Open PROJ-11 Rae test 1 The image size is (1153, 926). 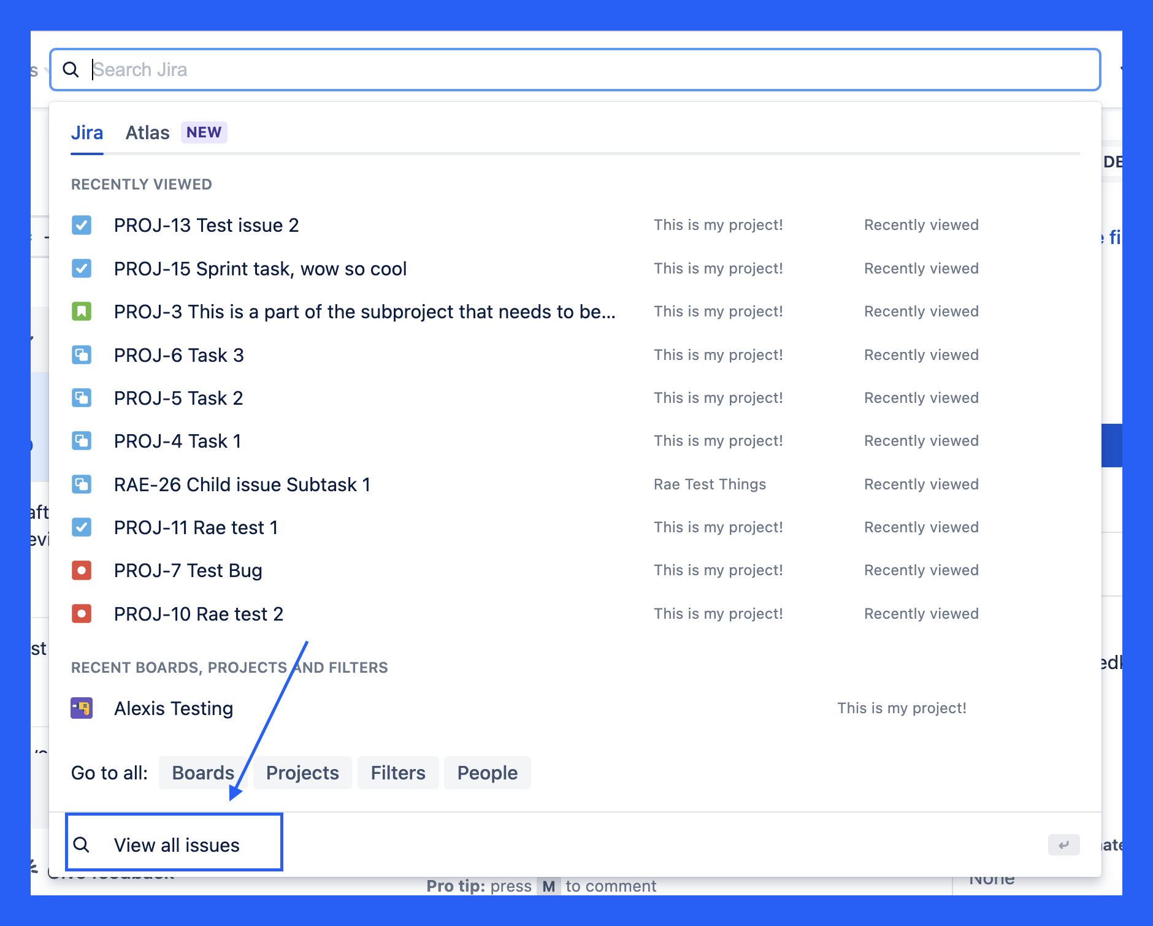click(x=196, y=527)
